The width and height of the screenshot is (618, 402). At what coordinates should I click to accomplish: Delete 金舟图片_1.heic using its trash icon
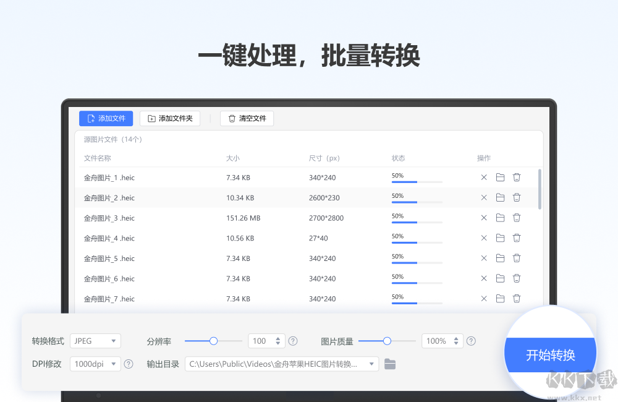tap(517, 177)
